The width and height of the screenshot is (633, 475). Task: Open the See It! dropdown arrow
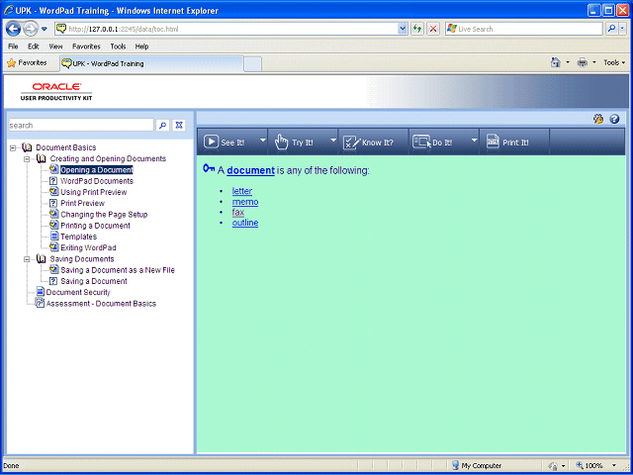tap(263, 141)
